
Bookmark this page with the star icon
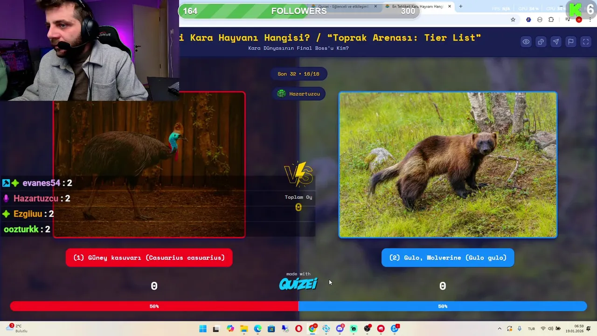point(513,20)
